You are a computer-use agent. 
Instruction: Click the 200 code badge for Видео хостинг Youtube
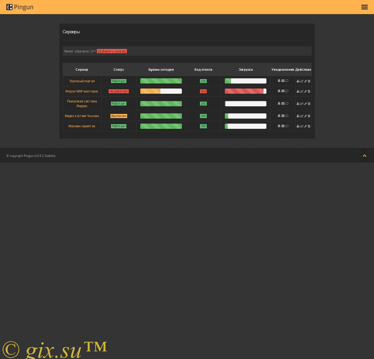click(x=203, y=116)
